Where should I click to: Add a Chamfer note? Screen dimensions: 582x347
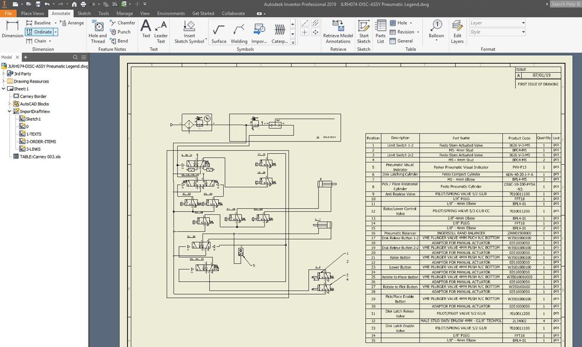click(x=122, y=23)
